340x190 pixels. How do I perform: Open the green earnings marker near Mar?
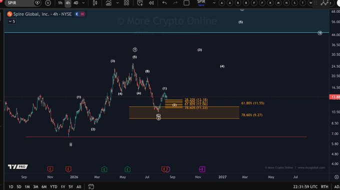coord(104,169)
